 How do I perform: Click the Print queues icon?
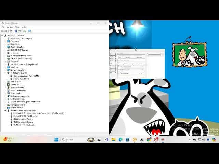click(x=8, y=82)
